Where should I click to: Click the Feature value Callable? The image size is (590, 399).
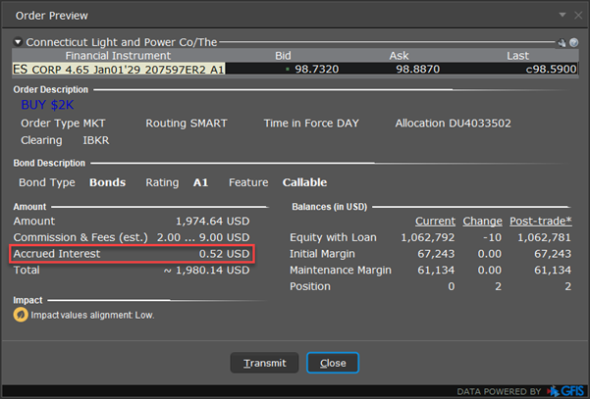coord(304,182)
